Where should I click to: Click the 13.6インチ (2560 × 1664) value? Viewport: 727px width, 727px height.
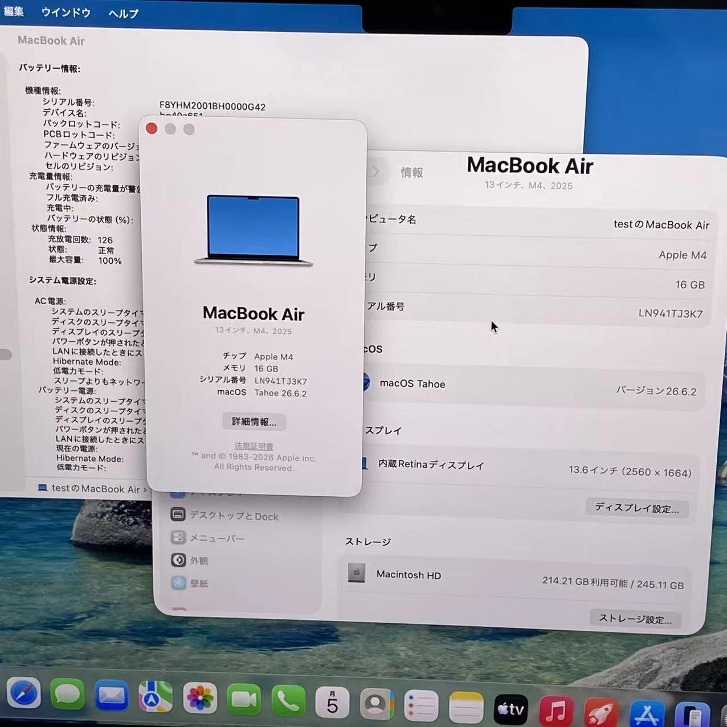pos(630,471)
